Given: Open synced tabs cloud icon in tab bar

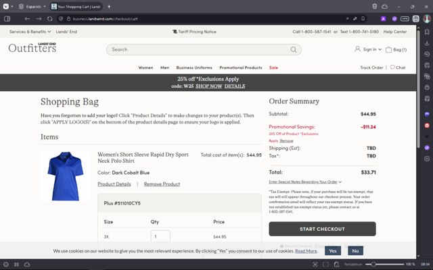Looking at the screenshot, I should pyautogui.click(x=384, y=6).
